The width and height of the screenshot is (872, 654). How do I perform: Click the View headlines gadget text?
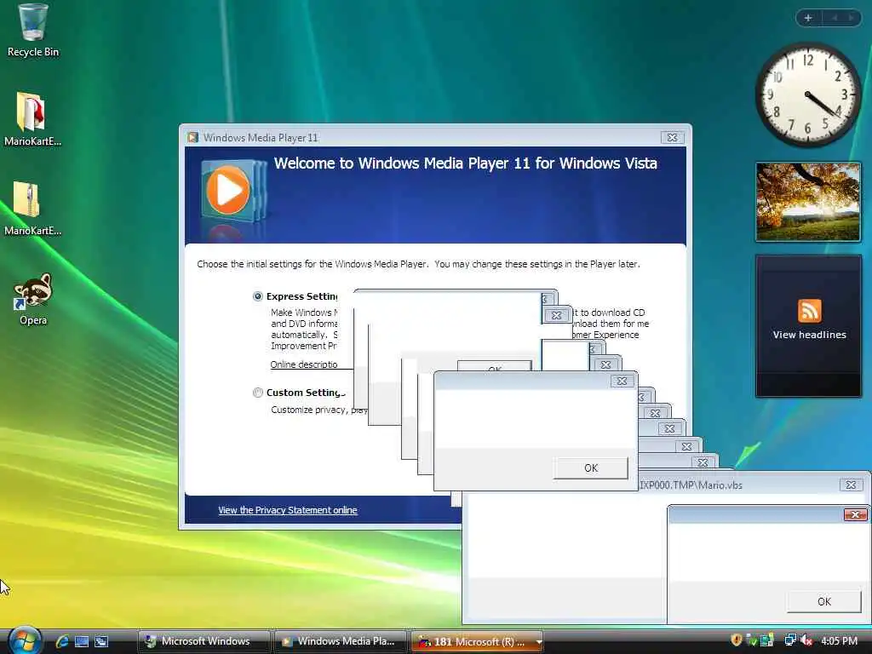coord(809,335)
